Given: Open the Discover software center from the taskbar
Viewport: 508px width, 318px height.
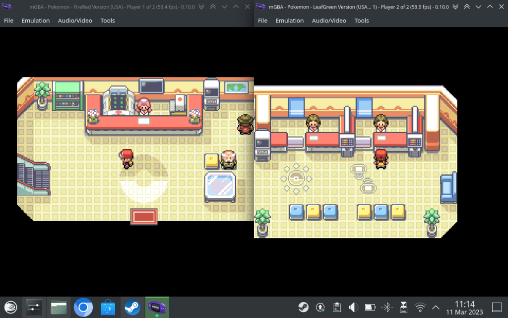Looking at the screenshot, I should point(107,307).
